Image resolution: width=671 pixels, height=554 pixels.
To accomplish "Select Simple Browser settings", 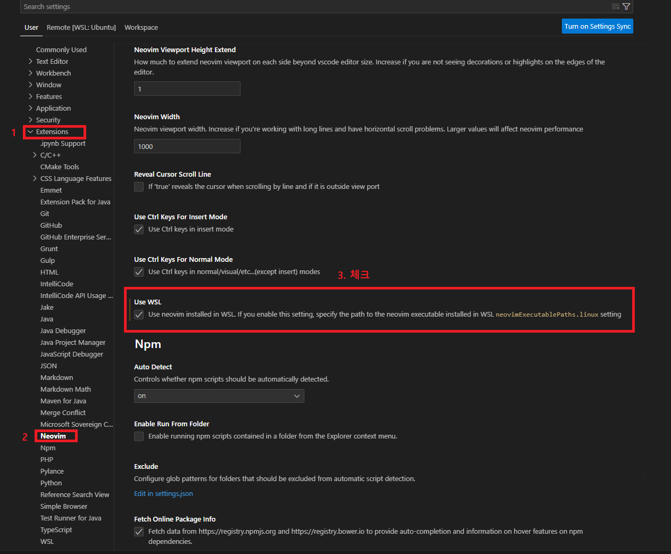I will tap(64, 506).
